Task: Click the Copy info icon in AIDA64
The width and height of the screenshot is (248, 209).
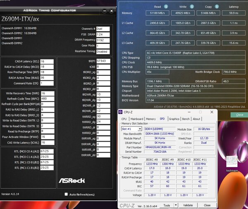Action: pos(217,7)
